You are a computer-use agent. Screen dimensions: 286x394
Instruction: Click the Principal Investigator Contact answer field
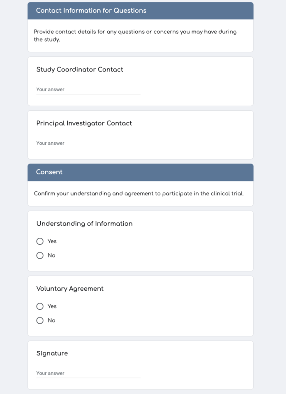(88, 143)
